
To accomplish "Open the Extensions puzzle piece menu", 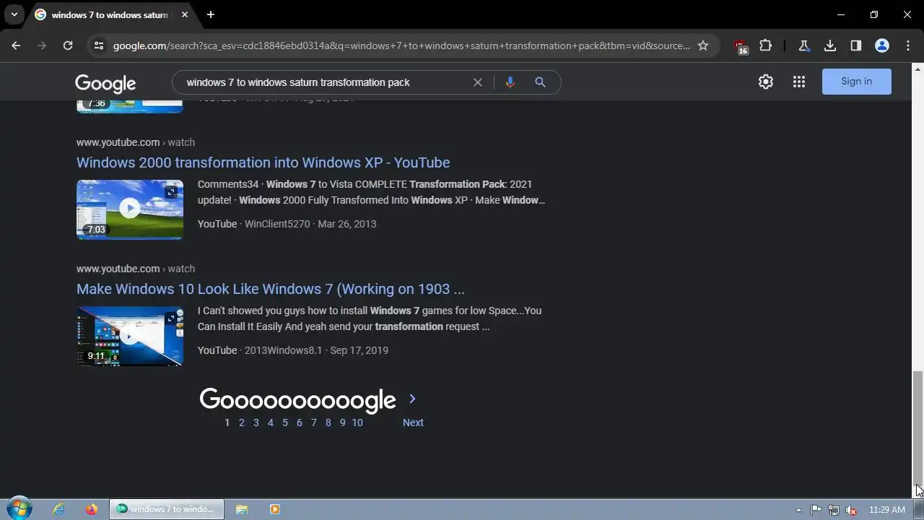I will tap(766, 45).
